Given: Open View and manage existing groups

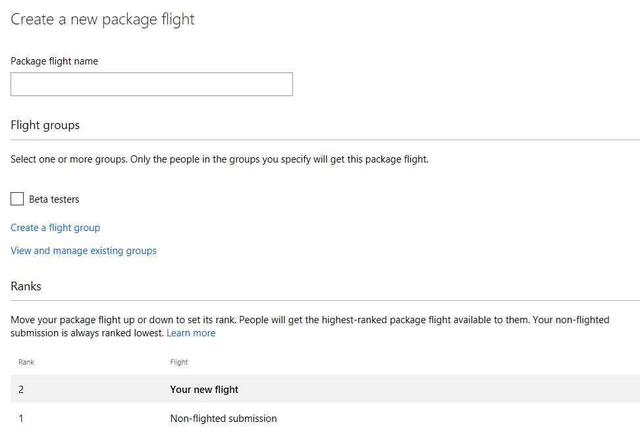Looking at the screenshot, I should coord(83,250).
